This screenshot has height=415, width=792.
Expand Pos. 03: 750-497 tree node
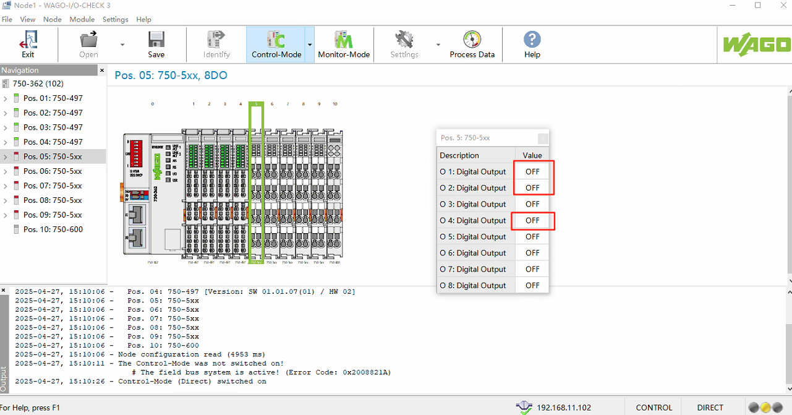[x=6, y=127]
